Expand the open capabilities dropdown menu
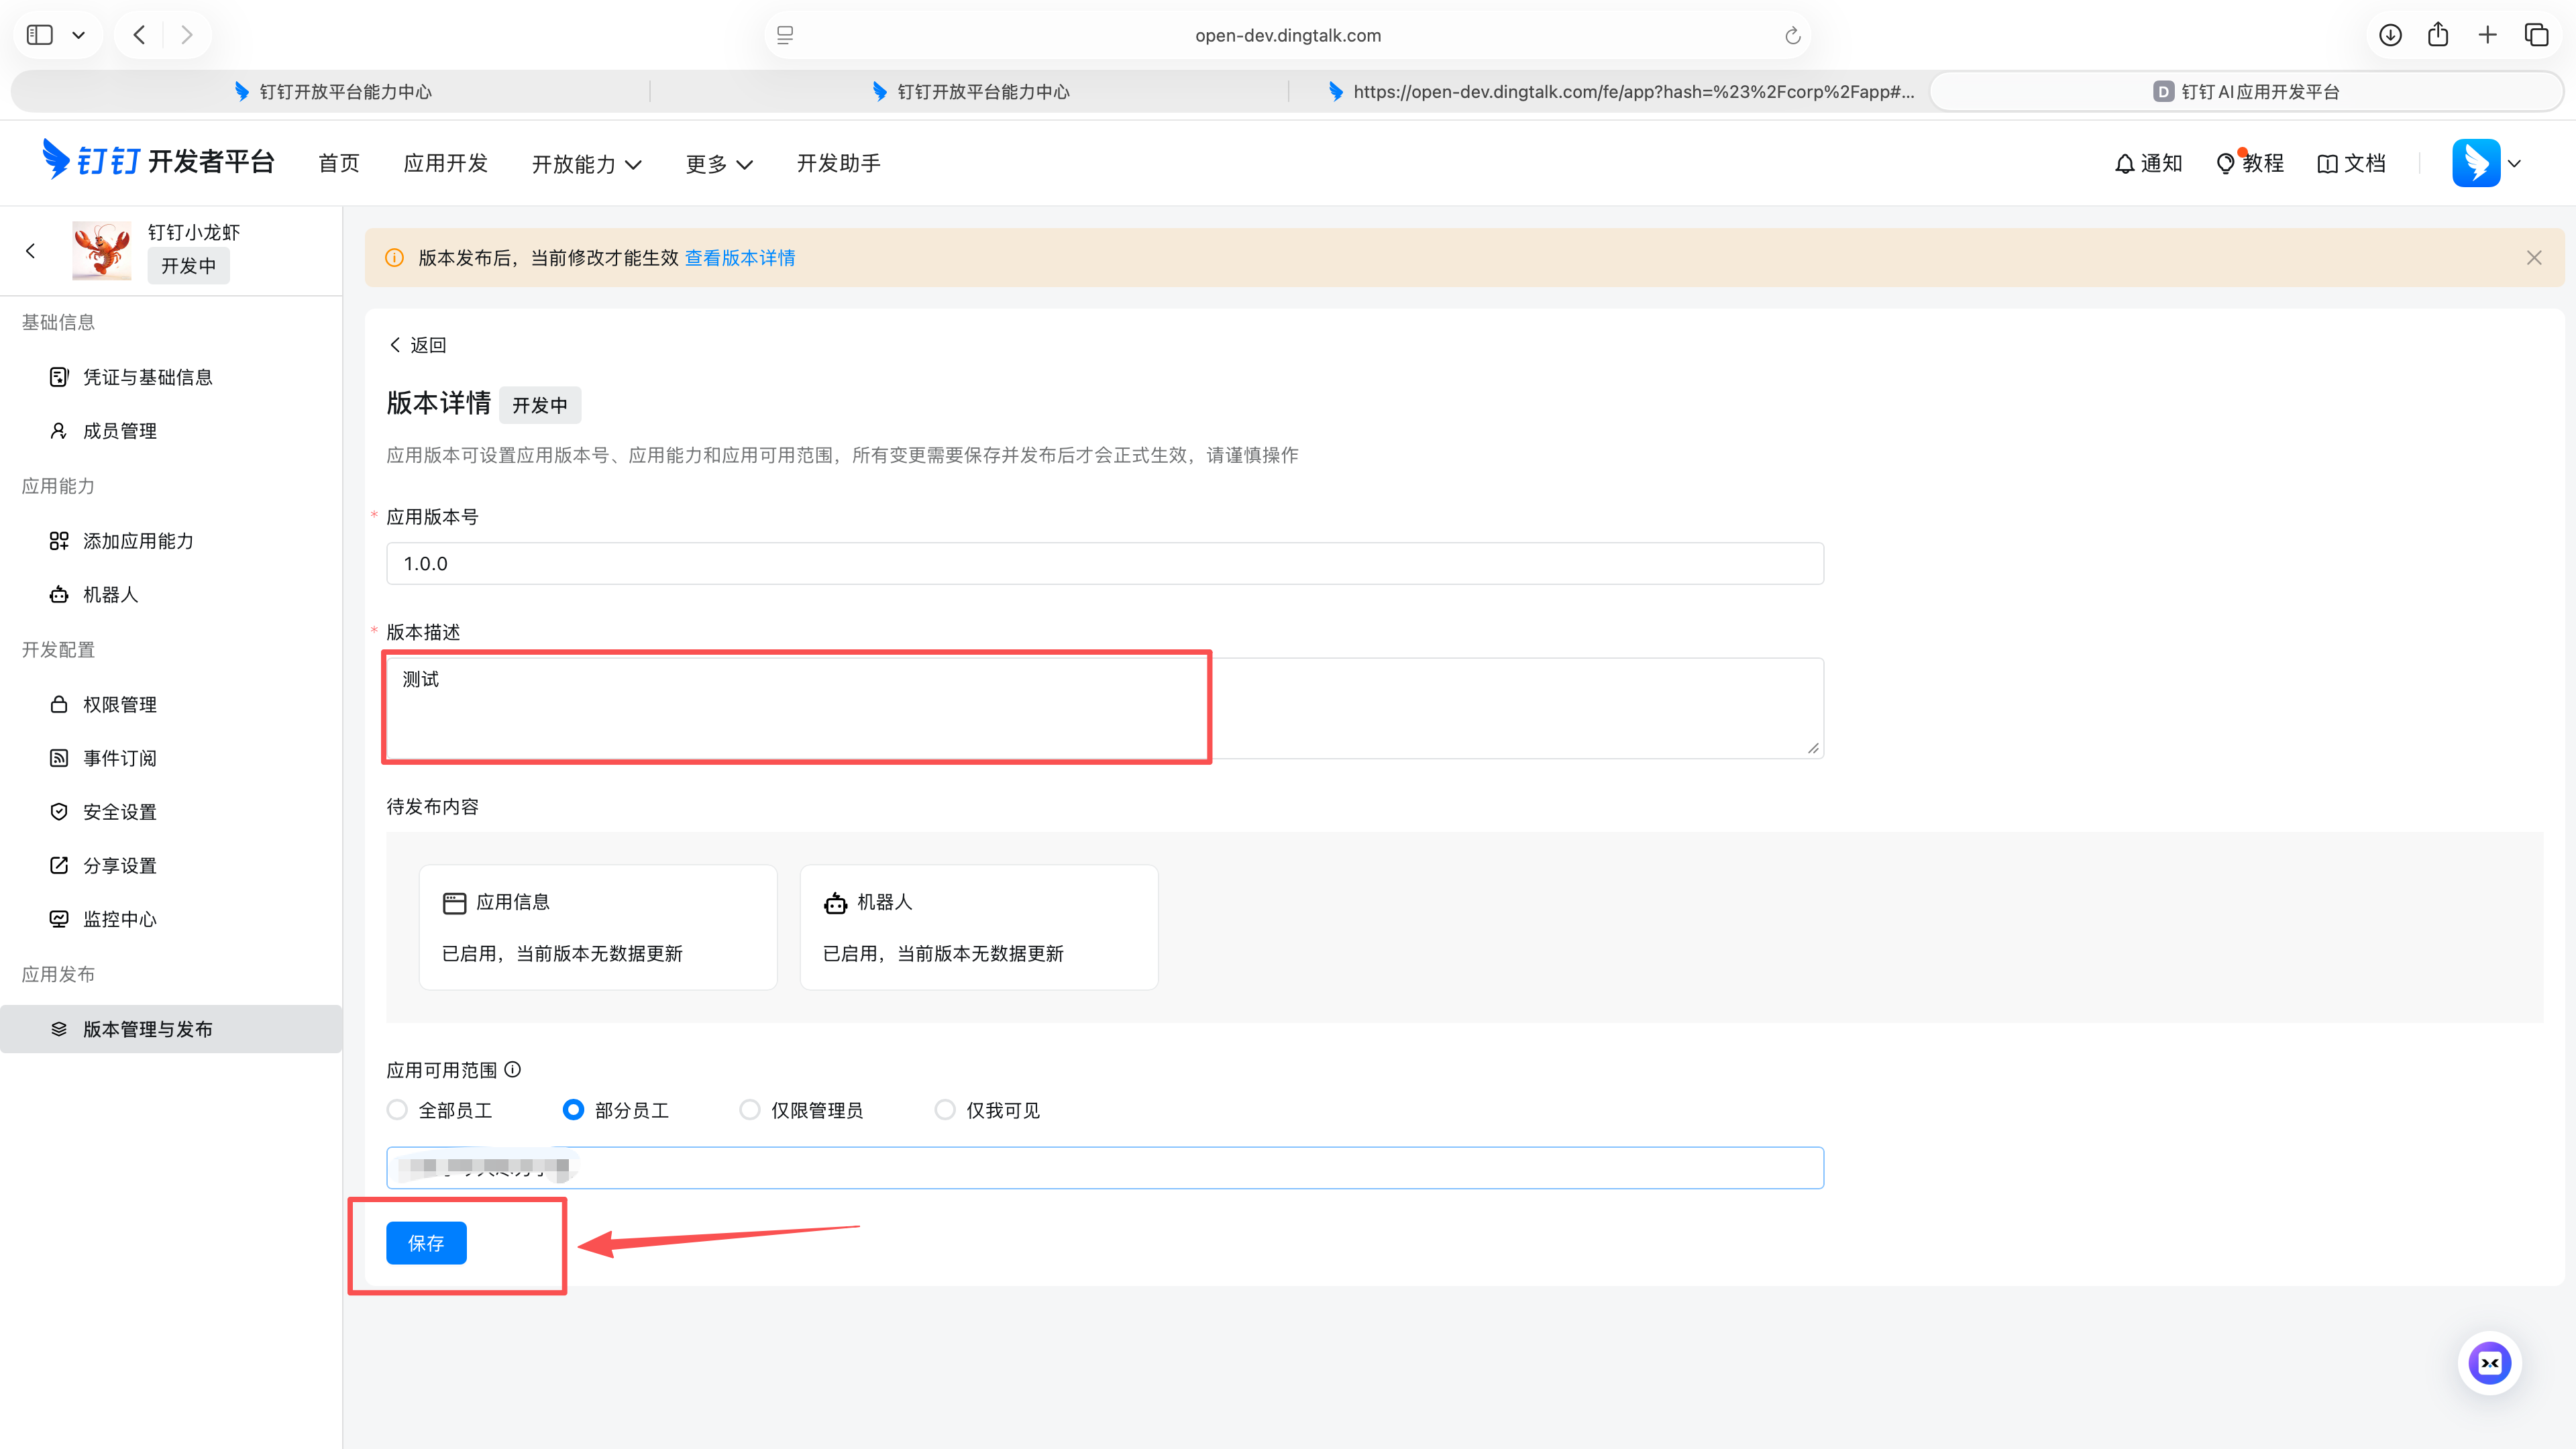2576x1449 pixels. pos(586,164)
